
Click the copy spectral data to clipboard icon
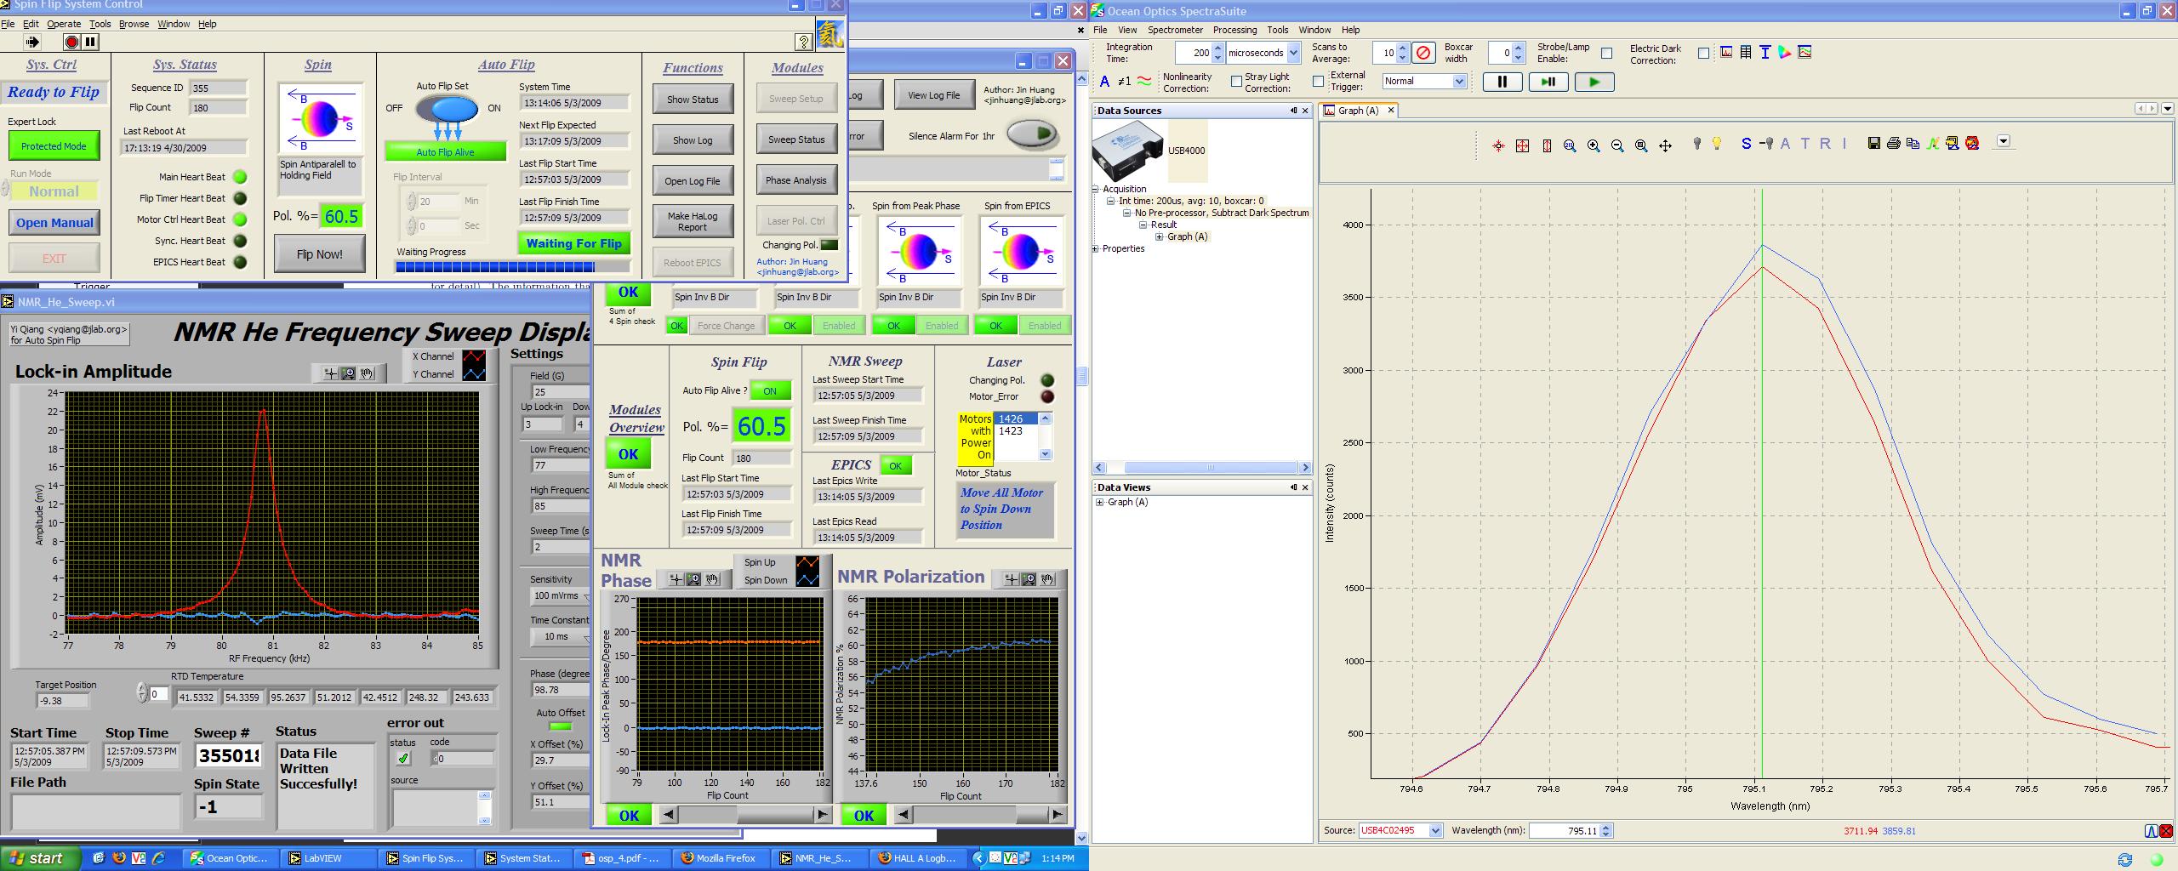[x=1913, y=143]
